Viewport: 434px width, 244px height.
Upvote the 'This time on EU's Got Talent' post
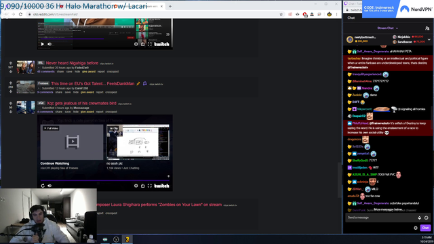click(x=11, y=83)
